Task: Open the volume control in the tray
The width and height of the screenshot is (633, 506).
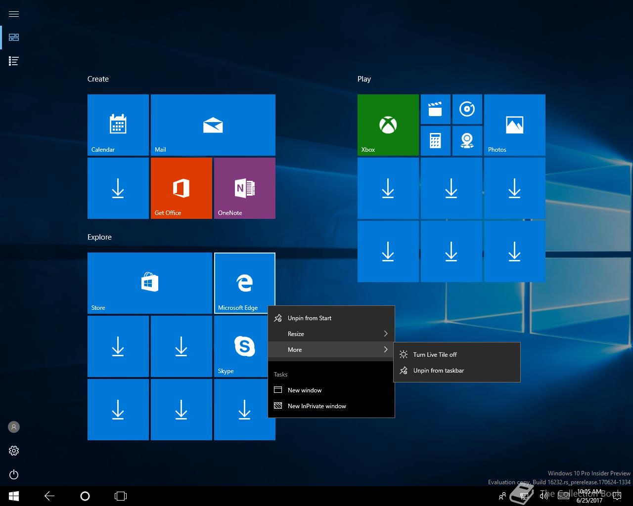Action: coord(544,496)
